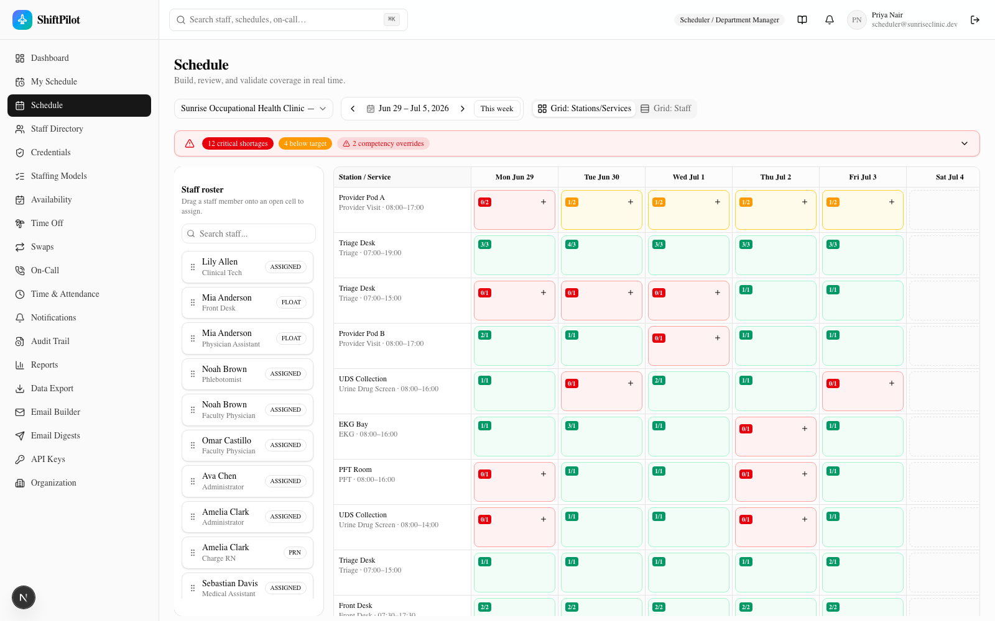Expand the shortages alert banner chevron
The image size is (995, 621).
point(965,143)
